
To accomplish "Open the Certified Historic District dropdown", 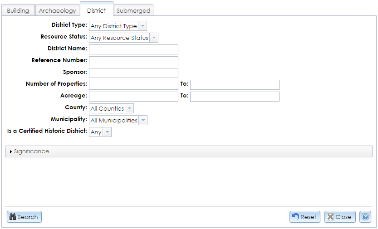I will pos(100,132).
